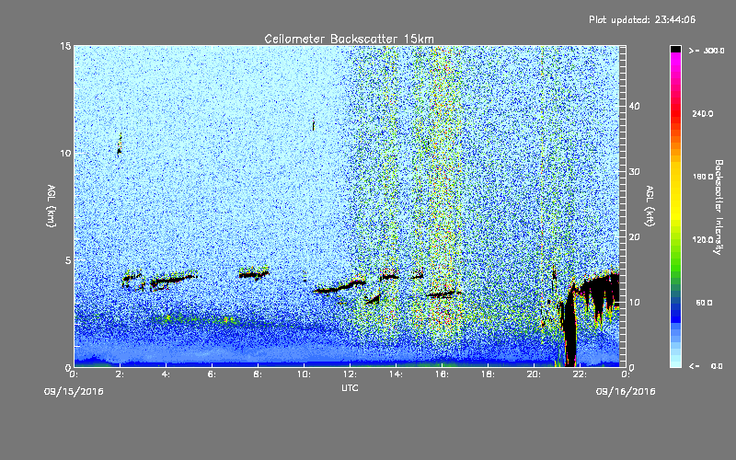Click the 'Plot updated: 23:44:06' timestamp
The image size is (736, 460).
642,19
